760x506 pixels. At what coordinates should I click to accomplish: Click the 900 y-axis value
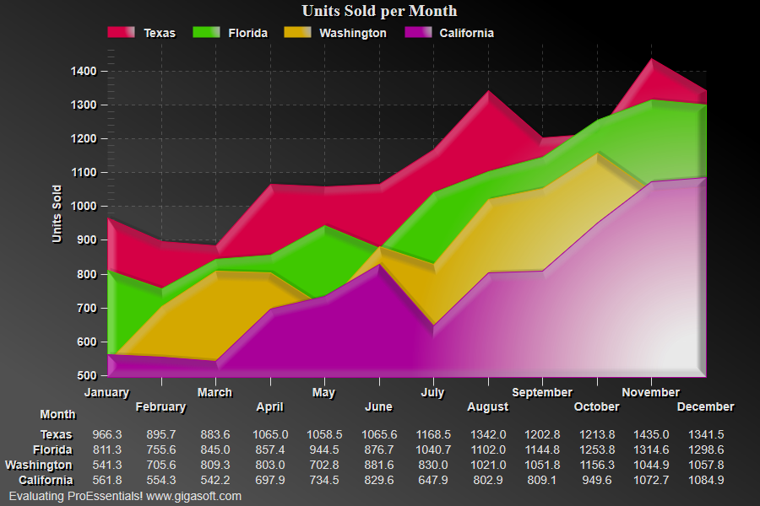pyautogui.click(x=87, y=240)
